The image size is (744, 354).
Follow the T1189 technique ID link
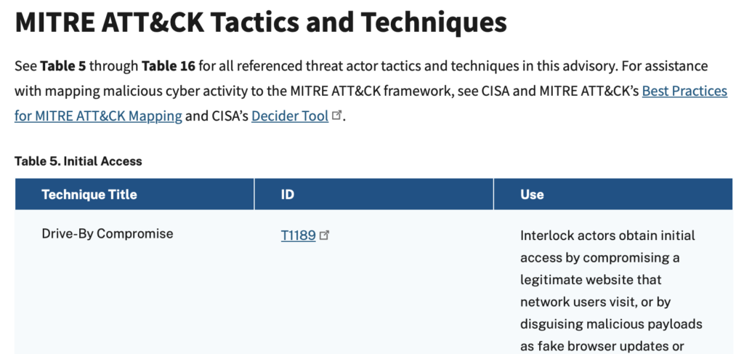point(298,236)
